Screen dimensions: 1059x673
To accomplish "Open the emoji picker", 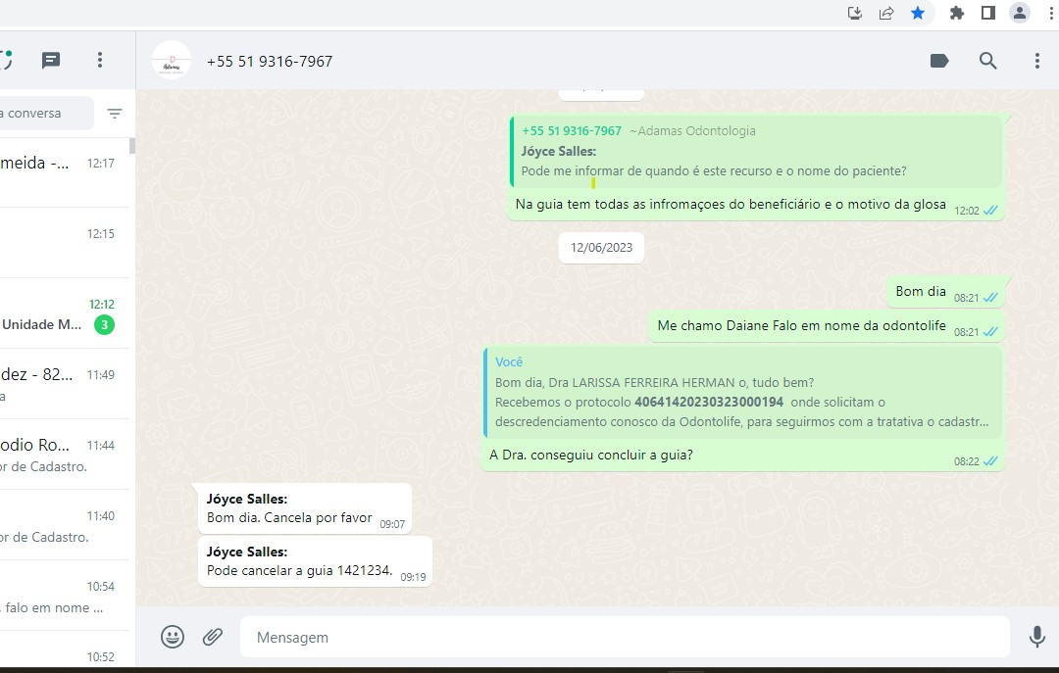I will pos(173,637).
